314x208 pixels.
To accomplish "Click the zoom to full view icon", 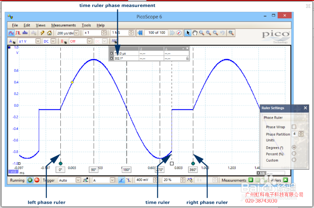I will click(x=231, y=33).
